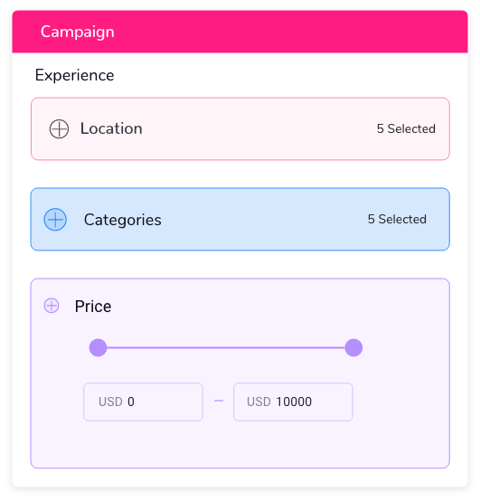Click the 5 Selected count in Location

[x=406, y=128]
